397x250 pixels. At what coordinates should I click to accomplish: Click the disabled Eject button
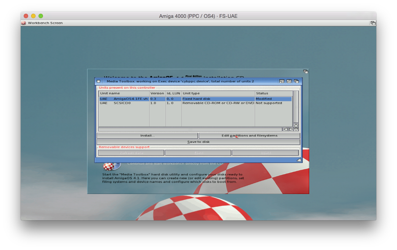[x=198, y=153]
